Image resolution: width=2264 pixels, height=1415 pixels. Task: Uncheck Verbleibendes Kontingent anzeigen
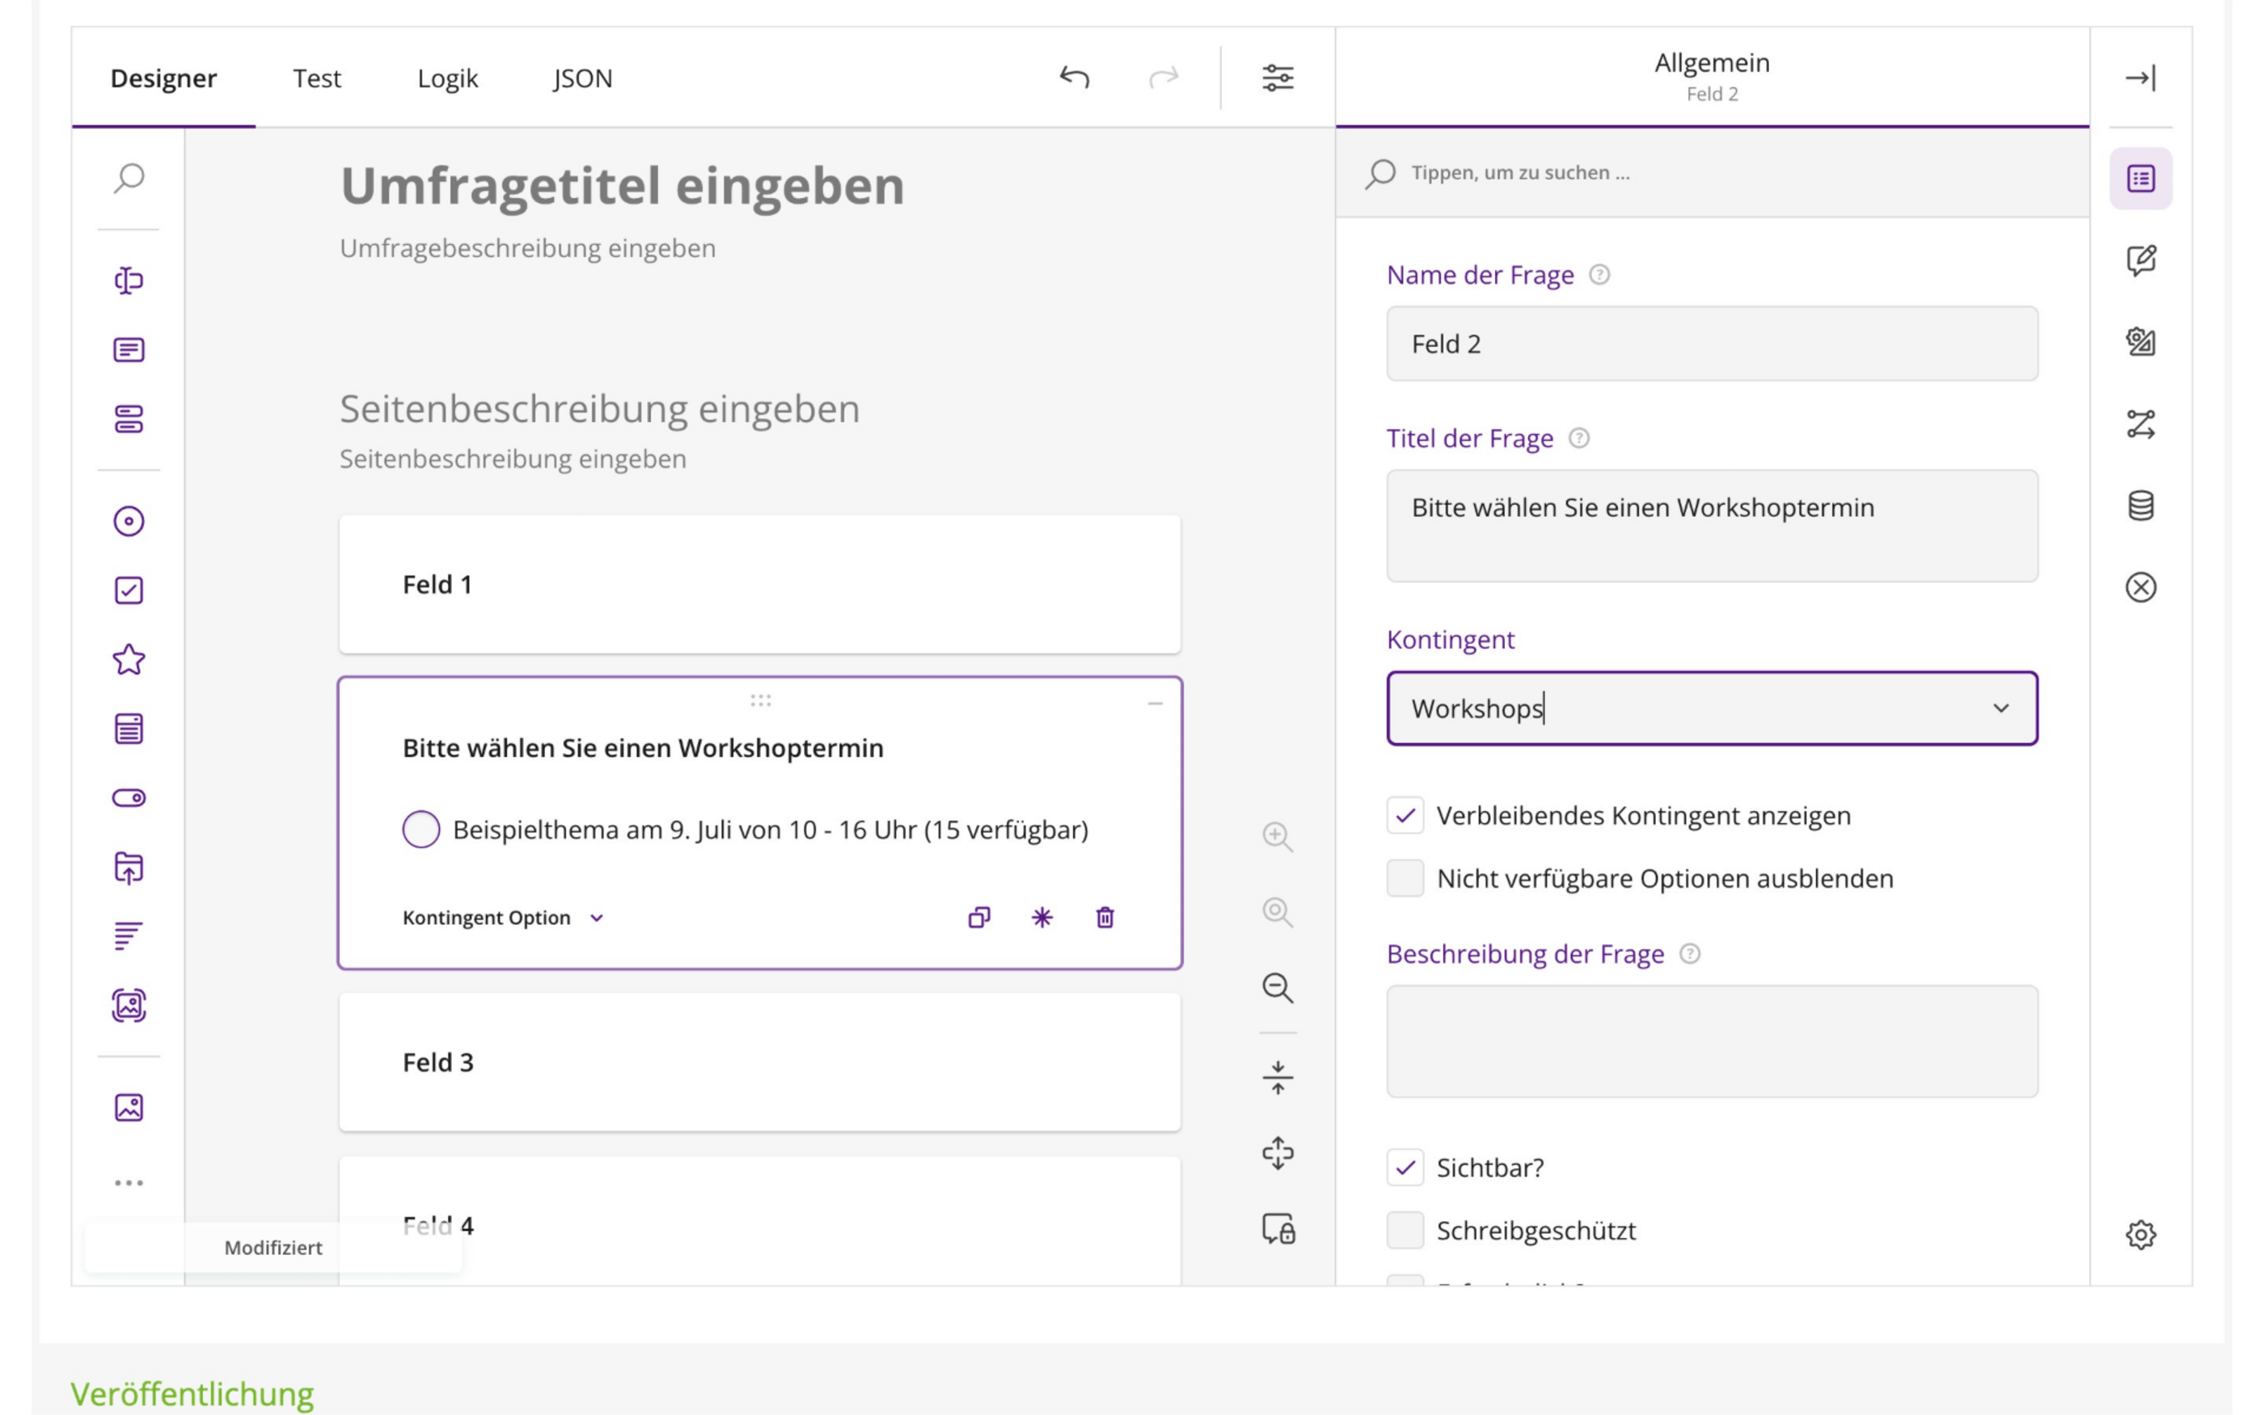[x=1405, y=815]
